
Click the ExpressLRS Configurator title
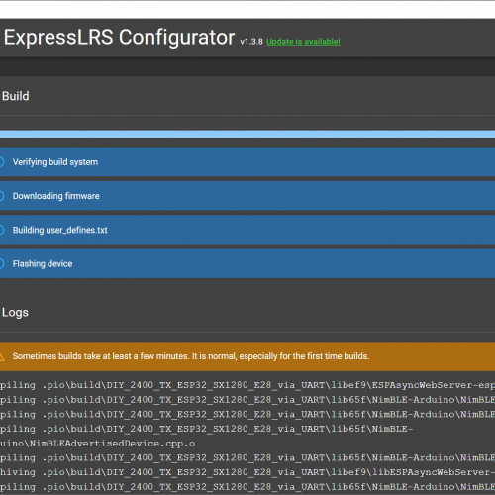click(119, 37)
